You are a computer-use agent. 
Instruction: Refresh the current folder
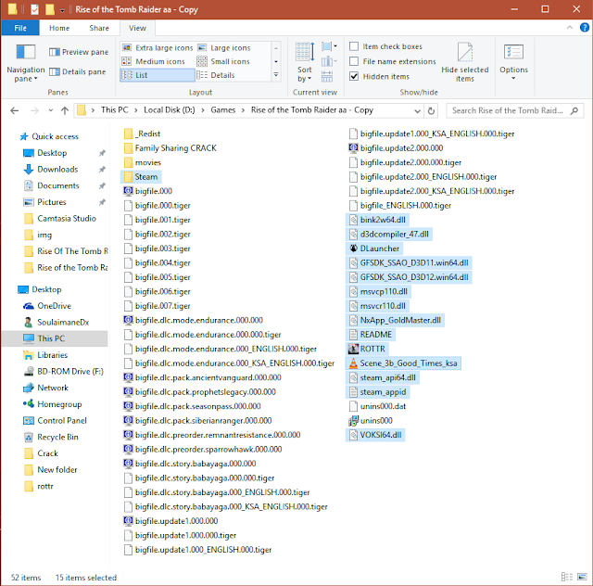coord(431,111)
